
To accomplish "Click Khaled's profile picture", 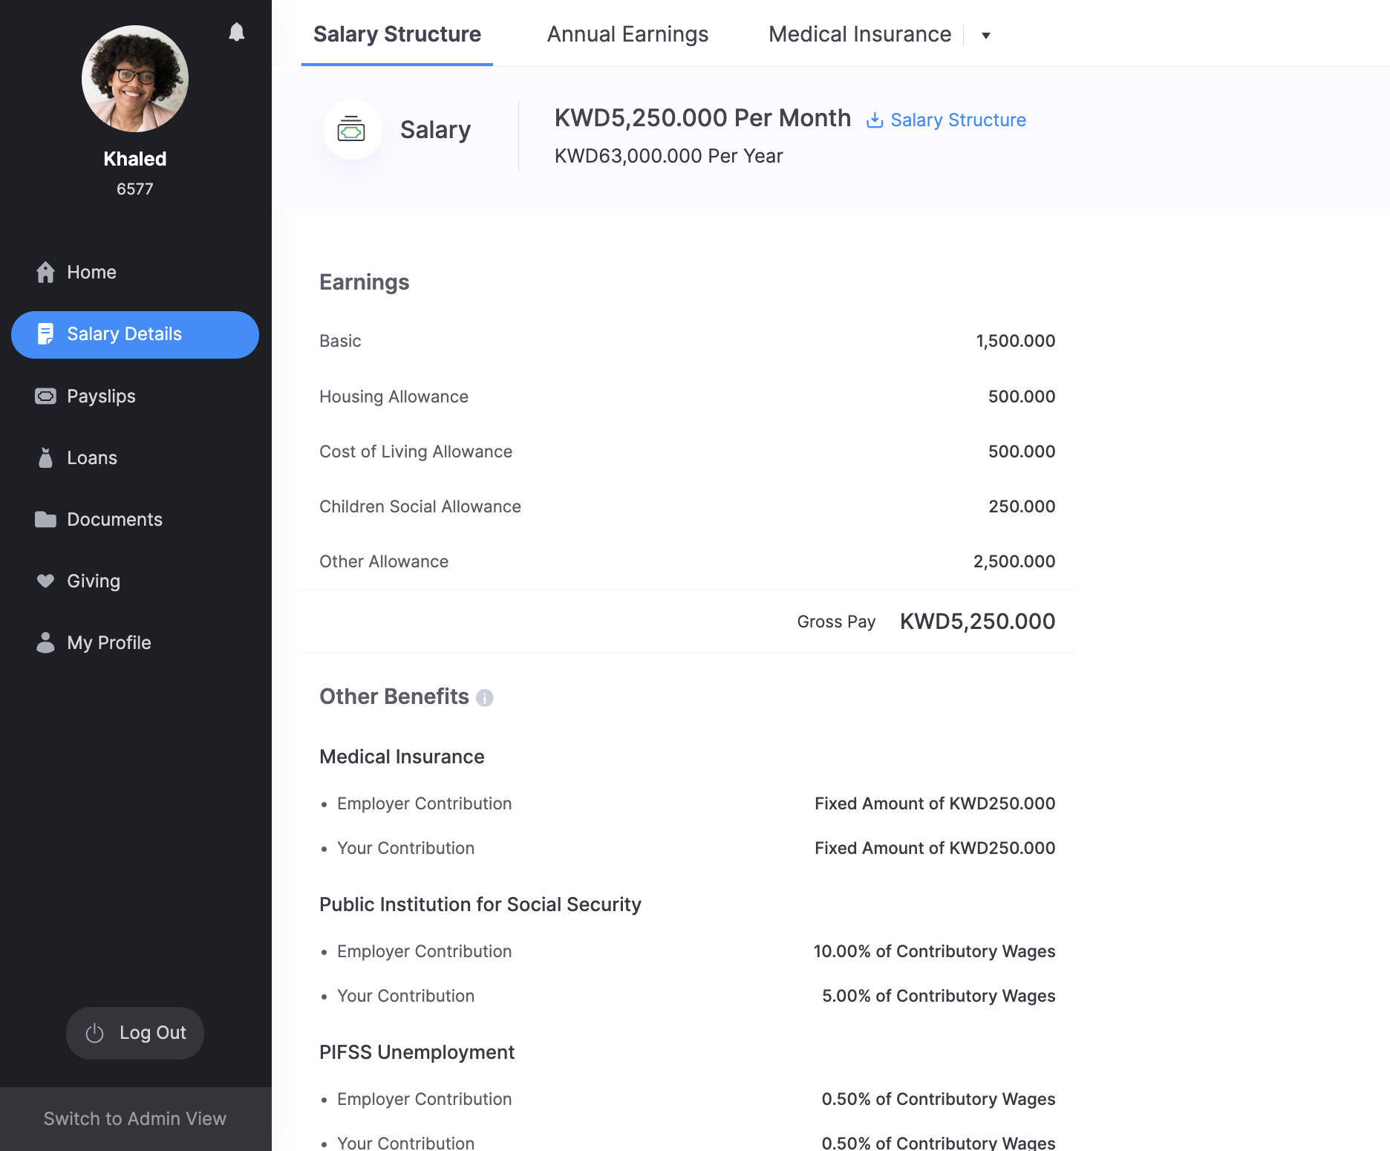I will tap(135, 79).
